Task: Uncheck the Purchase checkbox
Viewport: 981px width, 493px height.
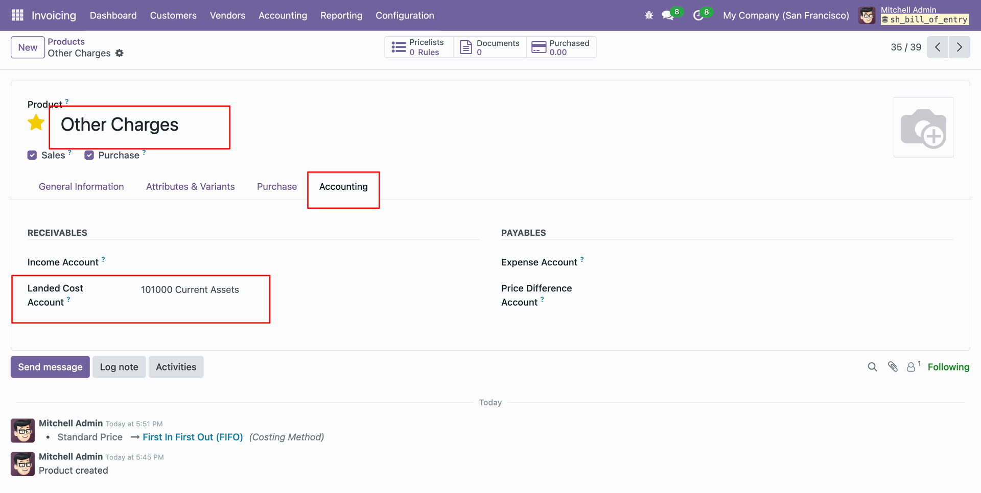Action: pos(89,155)
